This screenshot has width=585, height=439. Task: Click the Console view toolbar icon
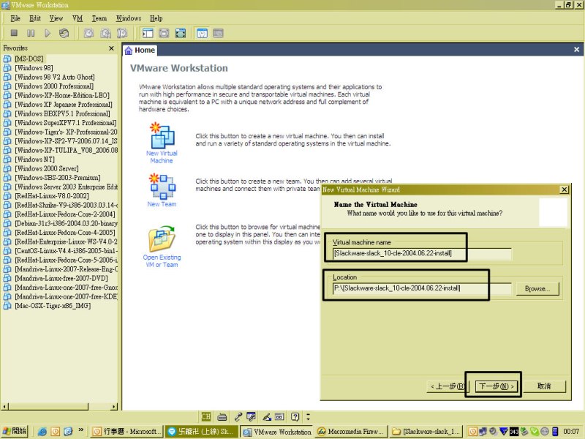point(218,33)
